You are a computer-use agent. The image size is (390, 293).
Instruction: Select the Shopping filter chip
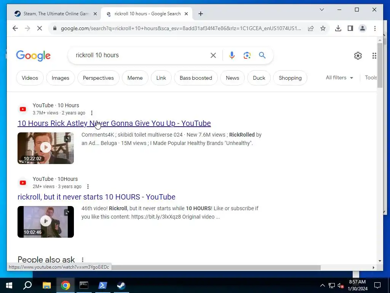click(290, 78)
